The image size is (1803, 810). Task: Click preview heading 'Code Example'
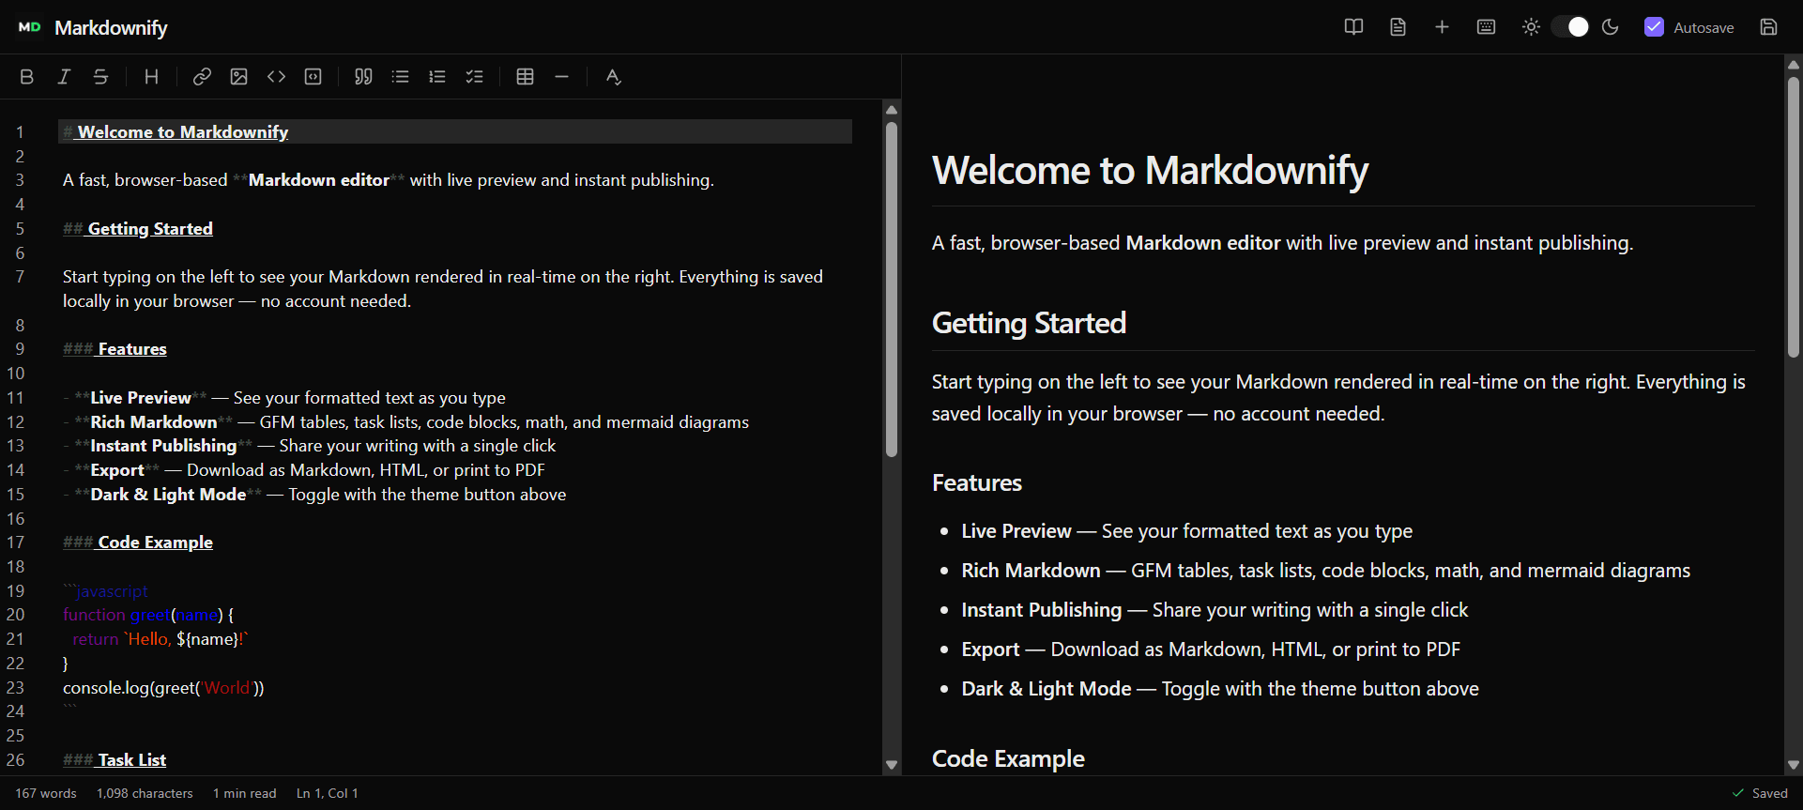(x=1008, y=758)
